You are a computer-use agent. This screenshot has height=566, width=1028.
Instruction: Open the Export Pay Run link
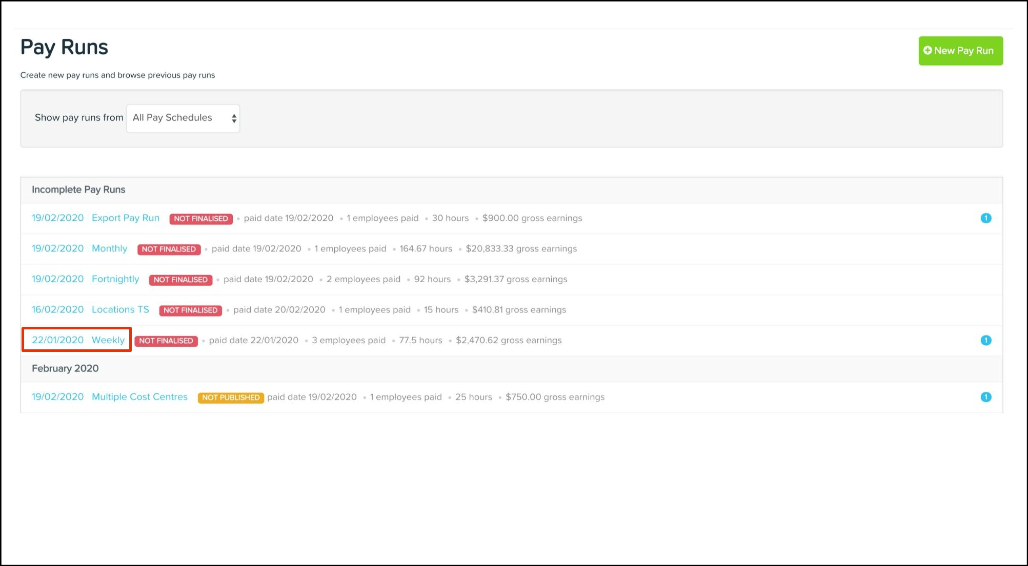(x=125, y=218)
